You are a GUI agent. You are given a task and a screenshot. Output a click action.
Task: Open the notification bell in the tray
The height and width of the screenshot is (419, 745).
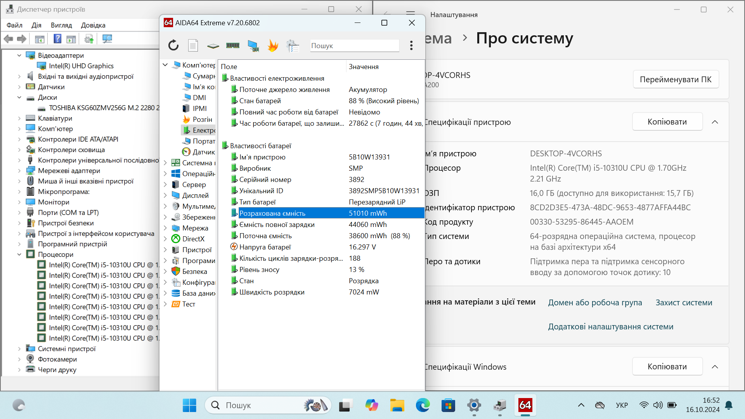pyautogui.click(x=729, y=405)
